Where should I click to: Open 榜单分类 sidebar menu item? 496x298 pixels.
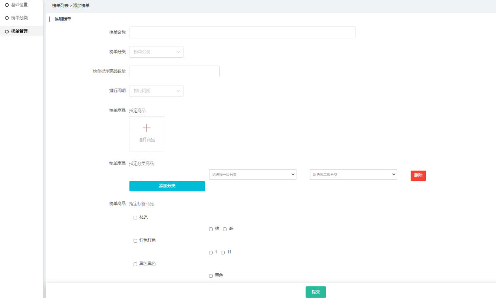point(19,18)
